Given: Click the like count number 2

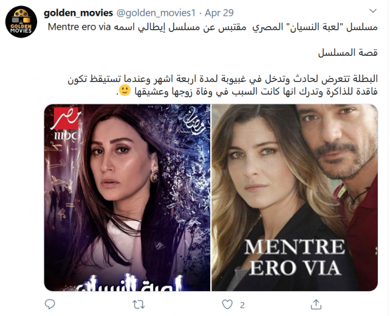Looking at the screenshot, I should [242, 305].
